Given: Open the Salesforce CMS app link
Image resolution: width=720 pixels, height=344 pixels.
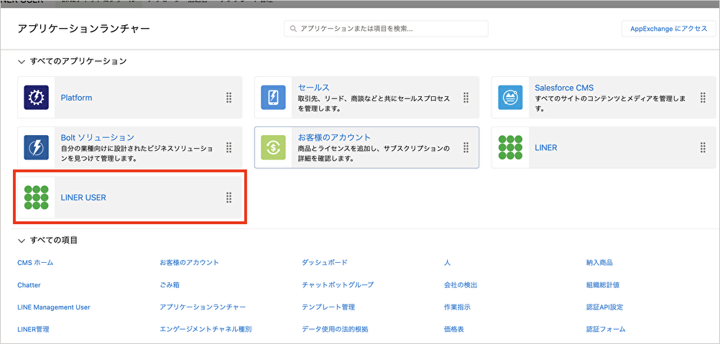Looking at the screenshot, I should pos(564,88).
